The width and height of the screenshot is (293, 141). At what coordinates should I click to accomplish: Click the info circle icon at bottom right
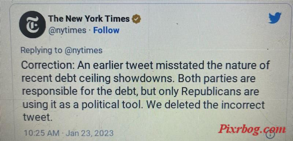pos(271,134)
